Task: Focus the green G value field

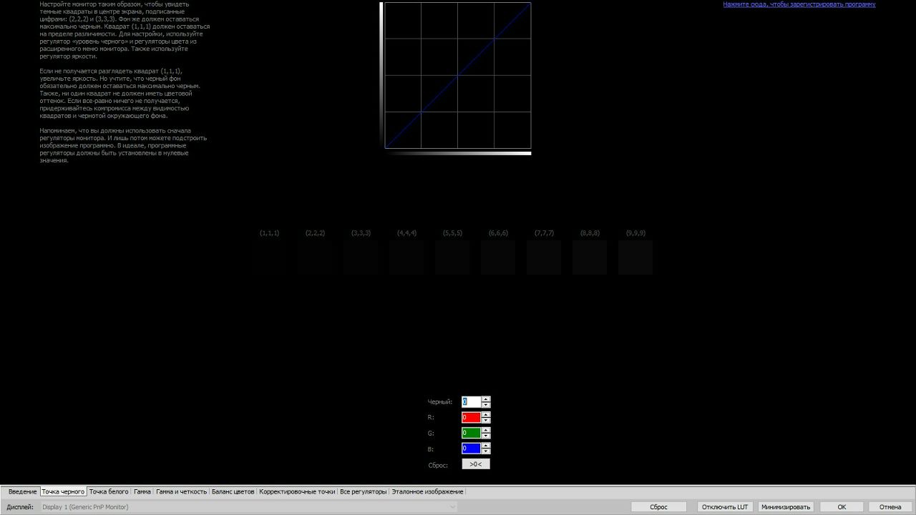Action: coord(471,433)
